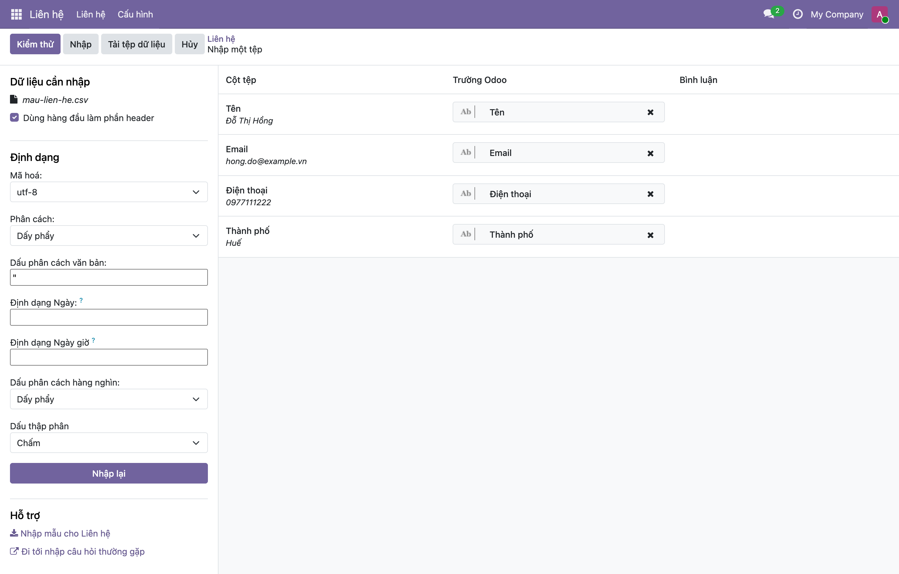Open the apps grid menu icon

tap(17, 14)
